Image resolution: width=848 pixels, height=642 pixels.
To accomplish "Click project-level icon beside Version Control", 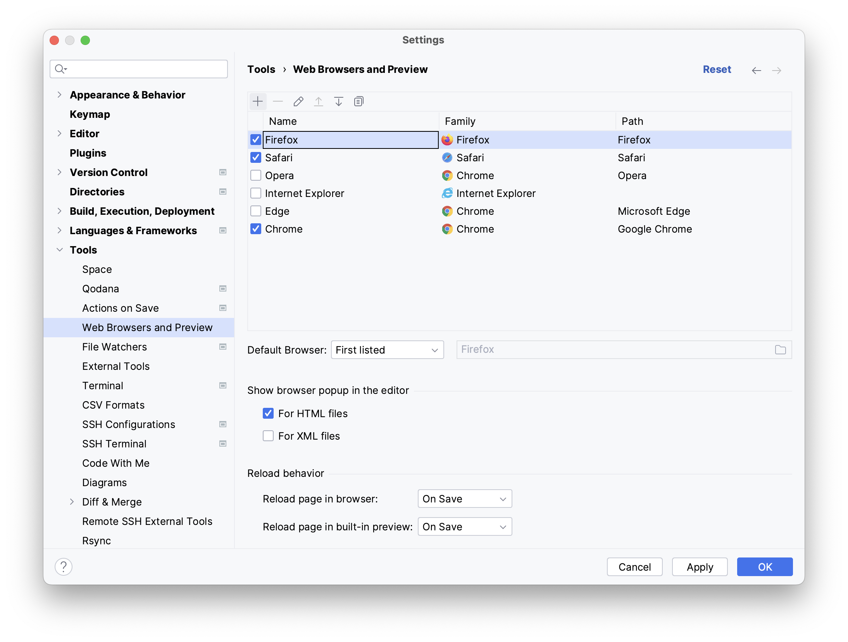I will 223,172.
